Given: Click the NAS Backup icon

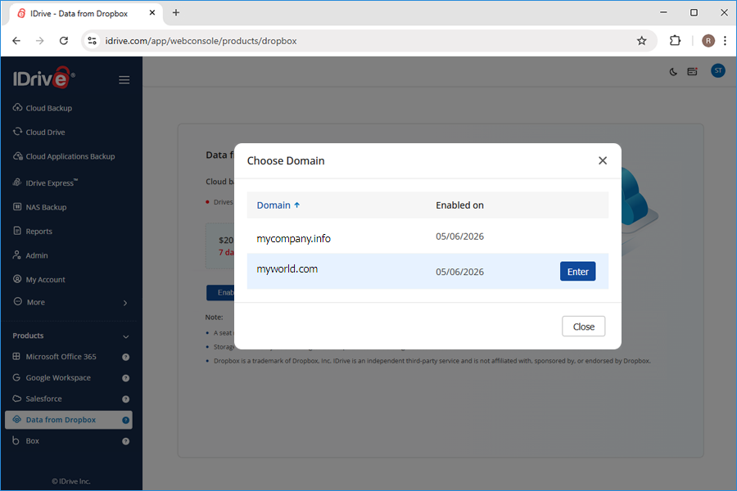Looking at the screenshot, I should click(x=17, y=207).
